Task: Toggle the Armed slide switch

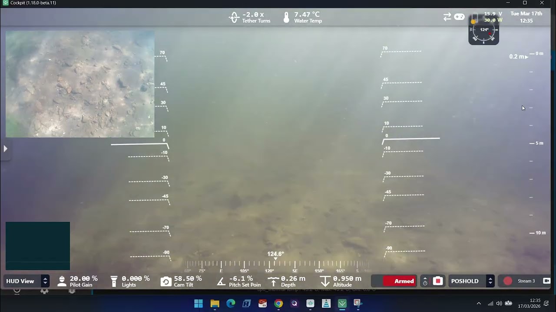Action: click(394, 281)
